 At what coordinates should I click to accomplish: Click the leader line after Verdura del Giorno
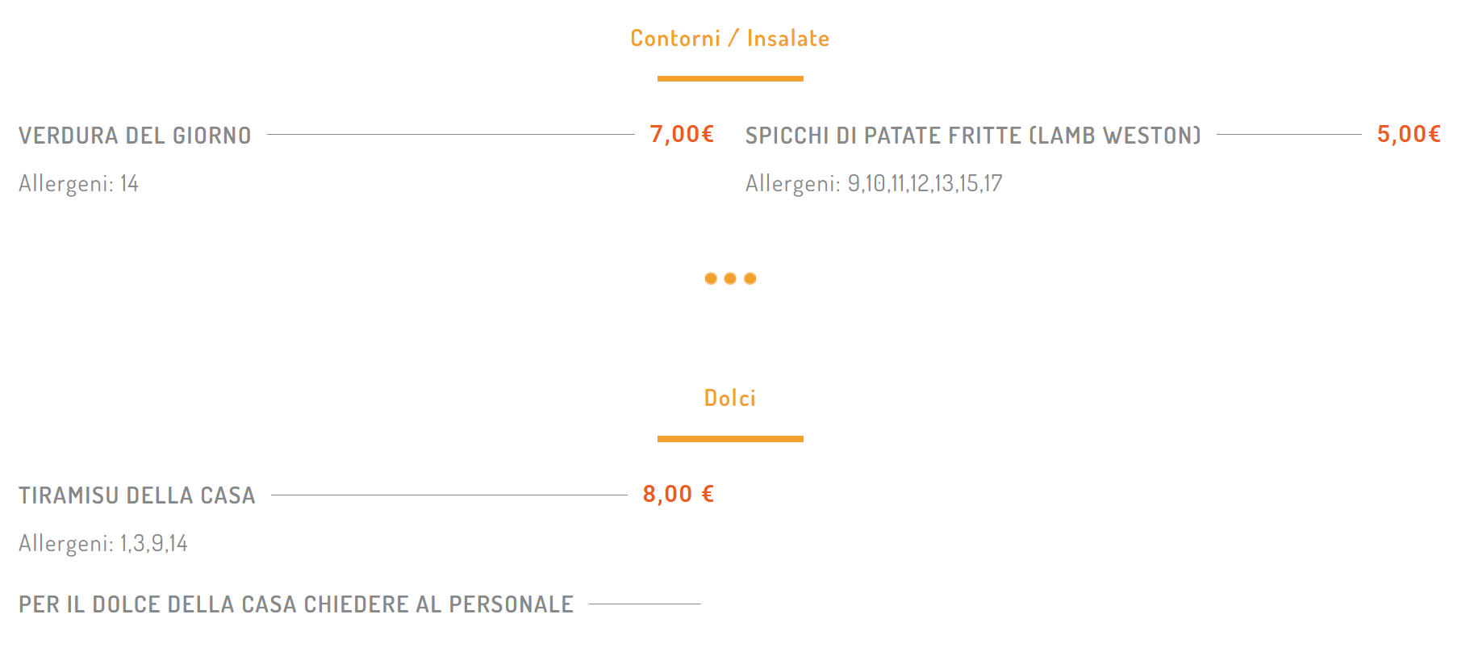click(x=450, y=135)
